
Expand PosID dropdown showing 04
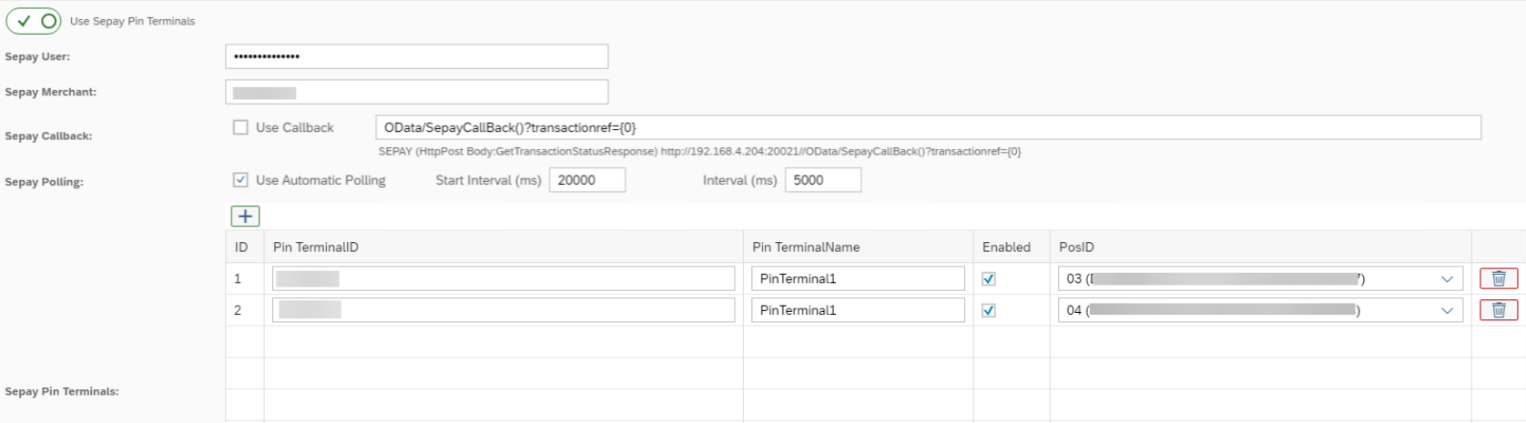click(1446, 310)
